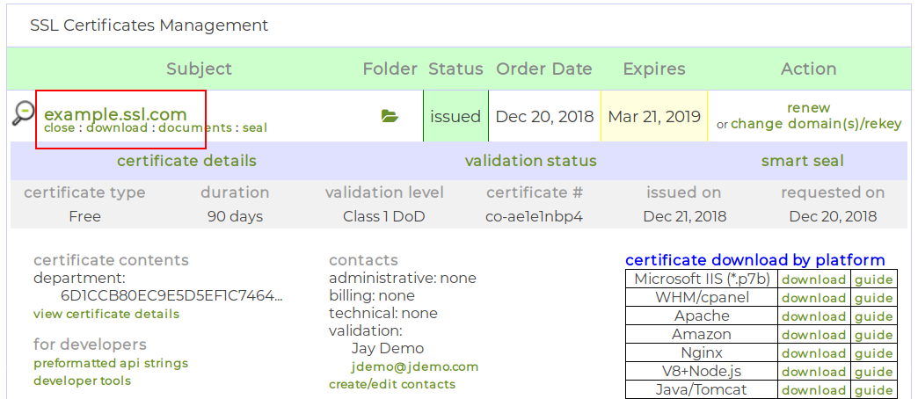
Task: Download certificate for Microsoft IIS (*.p7b)
Action: click(x=813, y=279)
